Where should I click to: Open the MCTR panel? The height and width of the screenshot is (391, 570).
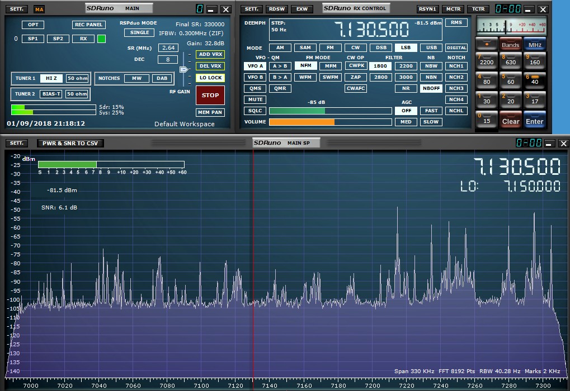click(453, 9)
